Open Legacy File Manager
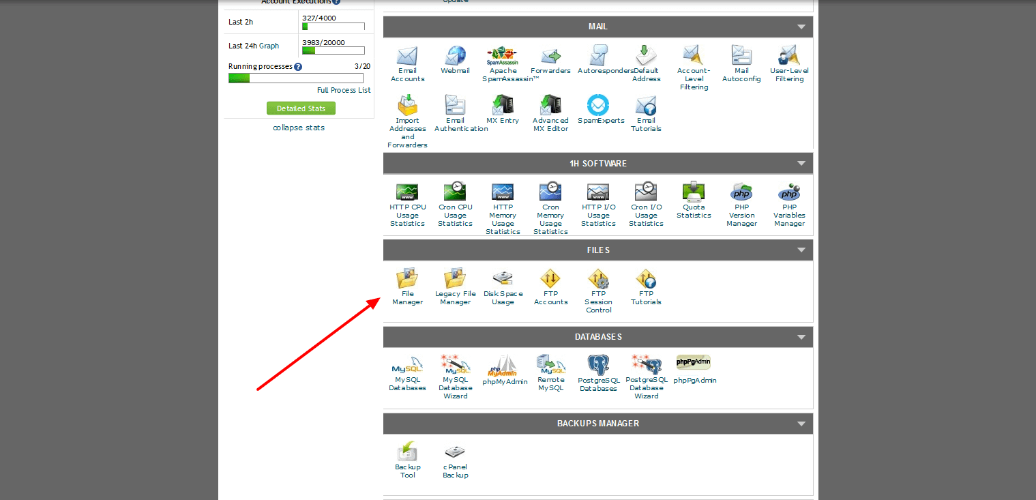 (455, 287)
